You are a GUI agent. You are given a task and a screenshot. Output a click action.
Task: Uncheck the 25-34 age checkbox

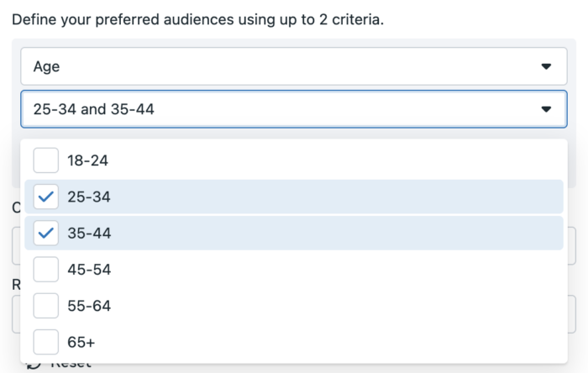45,197
